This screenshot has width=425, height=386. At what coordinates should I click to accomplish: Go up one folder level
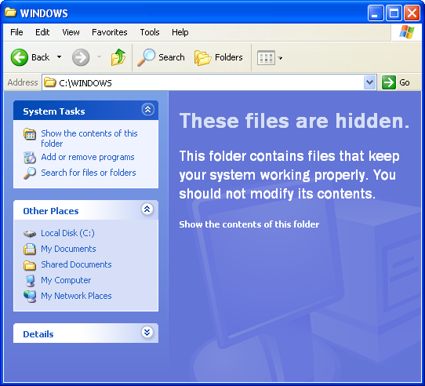coord(118,57)
